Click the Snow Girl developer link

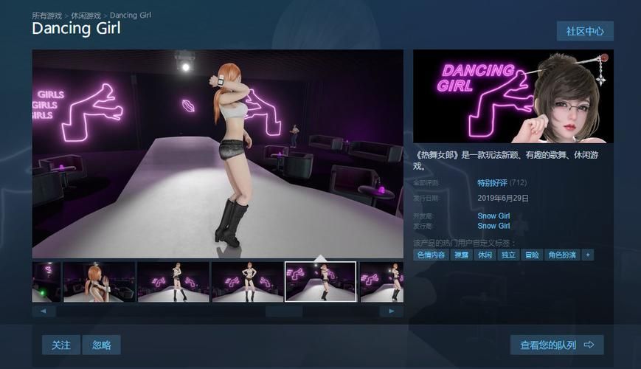pos(493,216)
